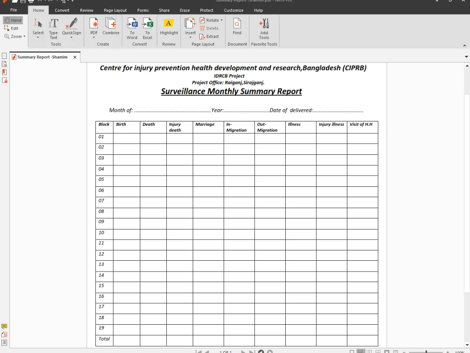The image size is (470, 353).
Task: Click the vertical scrollbar up arrow
Action: (x=467, y=66)
